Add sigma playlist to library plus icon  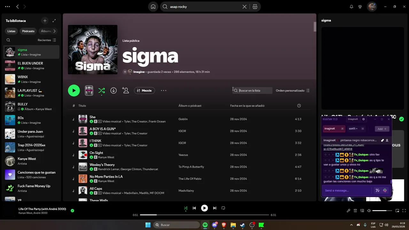tap(125, 72)
